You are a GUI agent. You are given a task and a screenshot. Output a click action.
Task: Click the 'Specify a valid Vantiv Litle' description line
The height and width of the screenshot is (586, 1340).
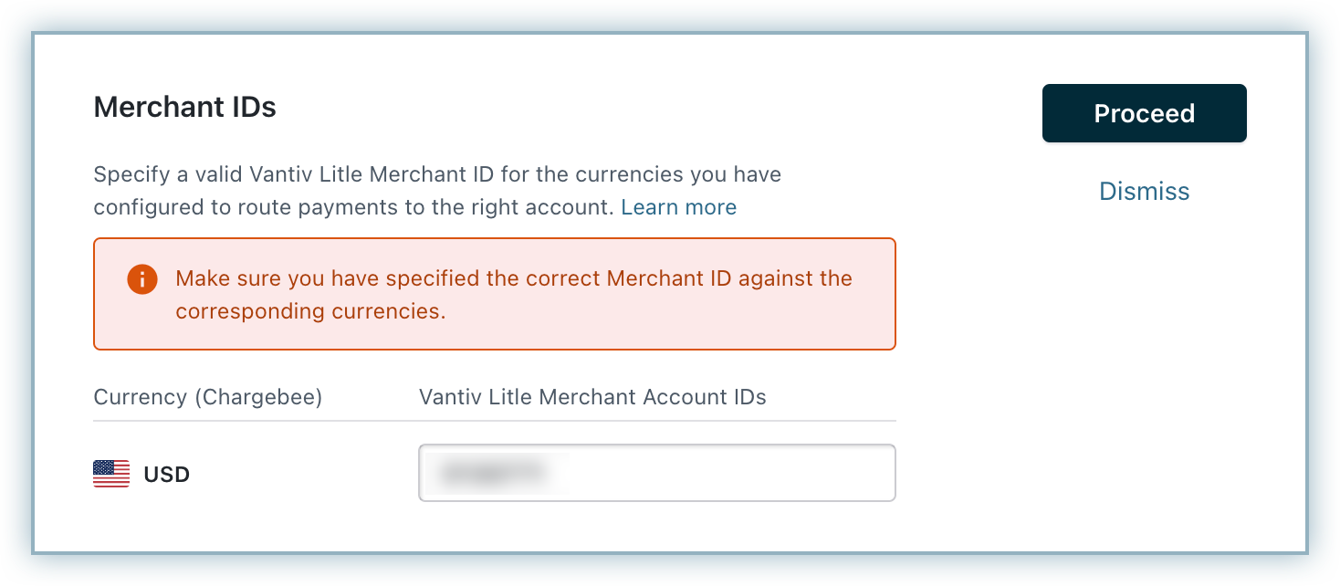point(437,173)
